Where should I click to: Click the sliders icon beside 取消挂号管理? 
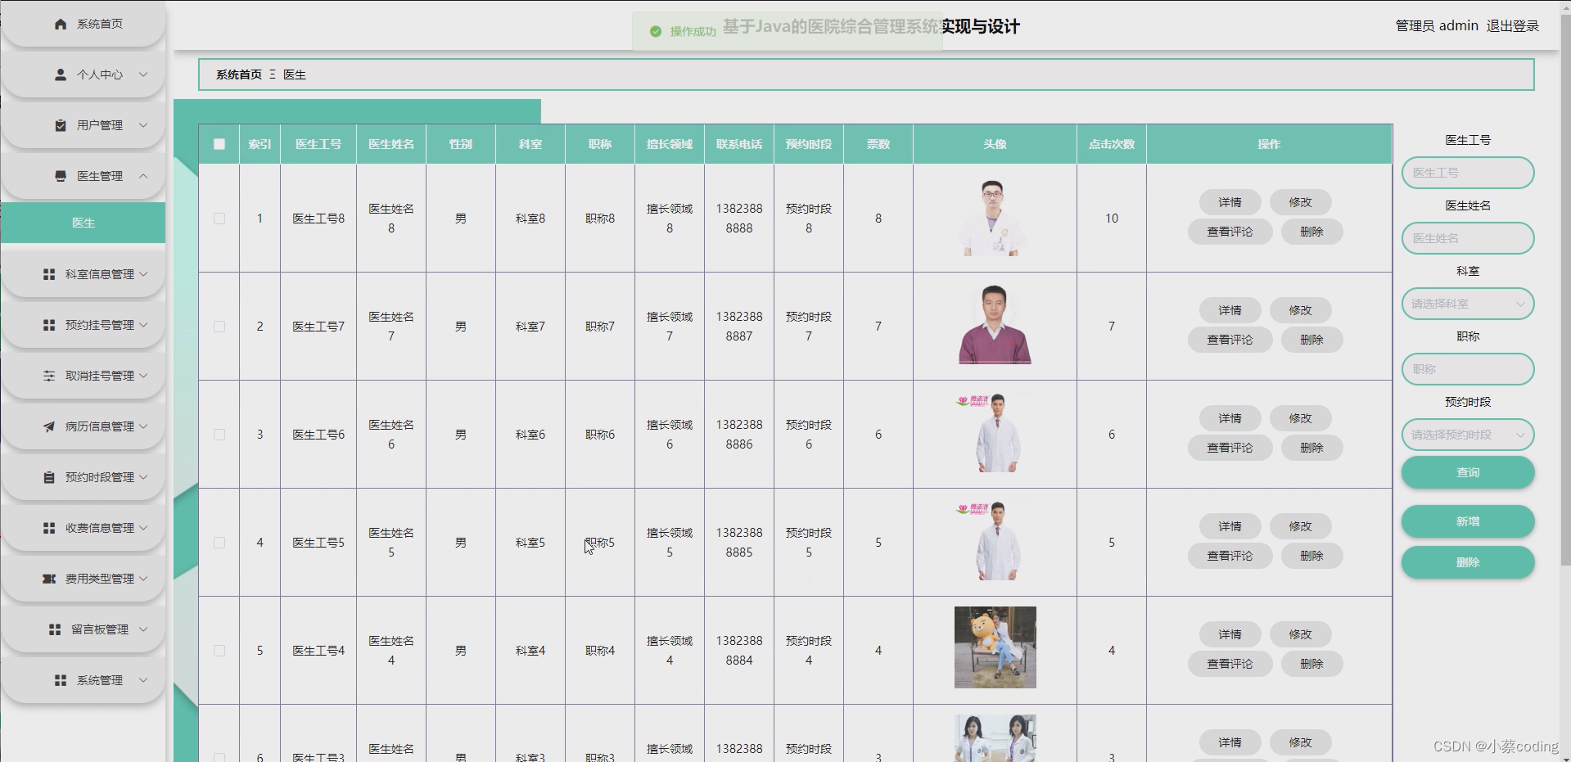[49, 376]
